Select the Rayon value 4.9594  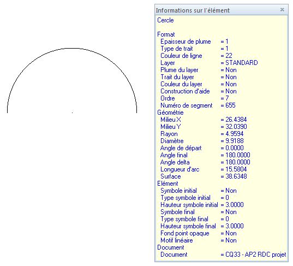(235, 134)
